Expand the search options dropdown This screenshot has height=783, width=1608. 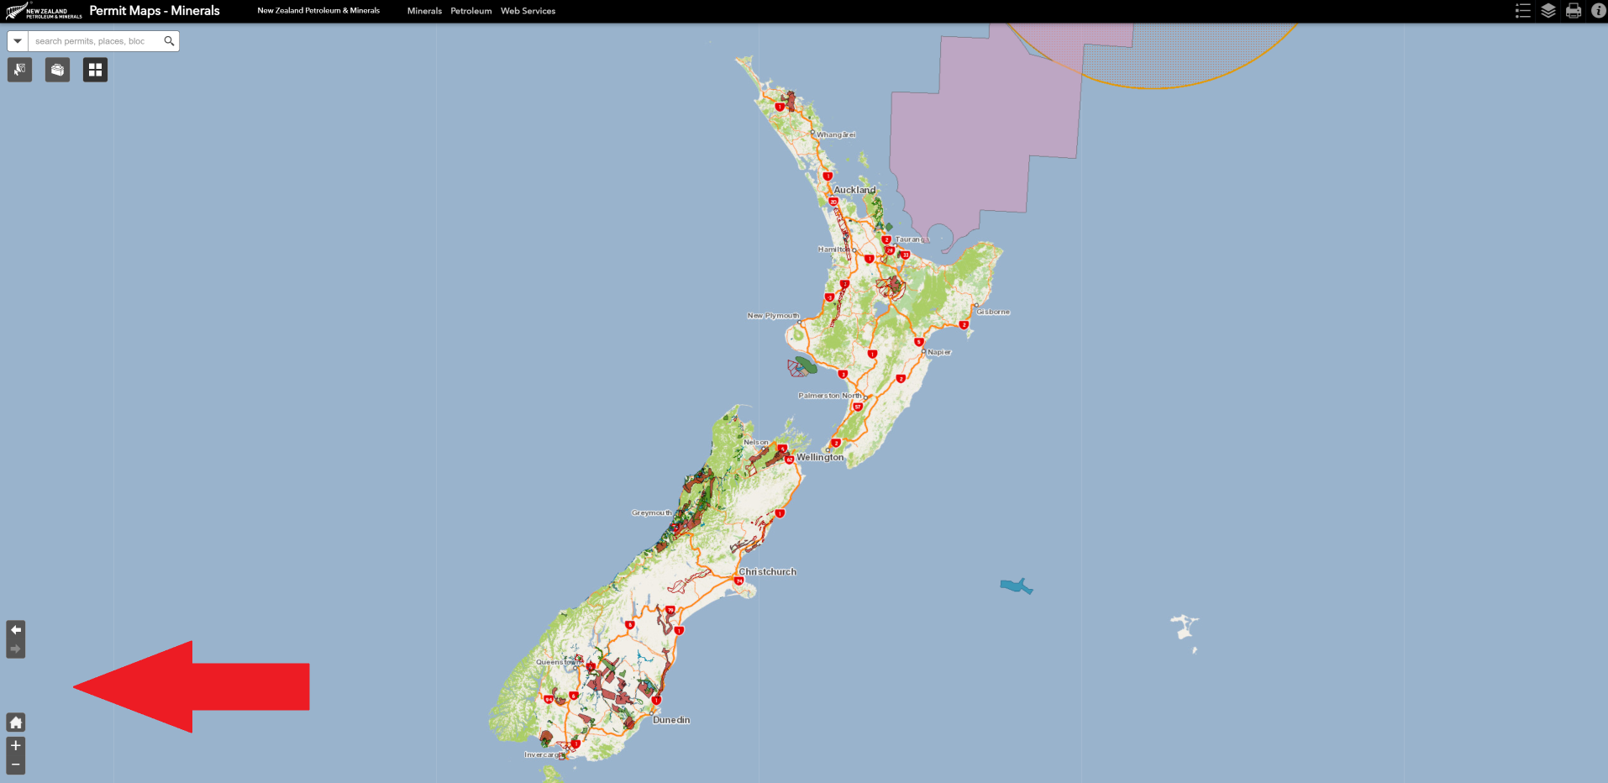(17, 40)
